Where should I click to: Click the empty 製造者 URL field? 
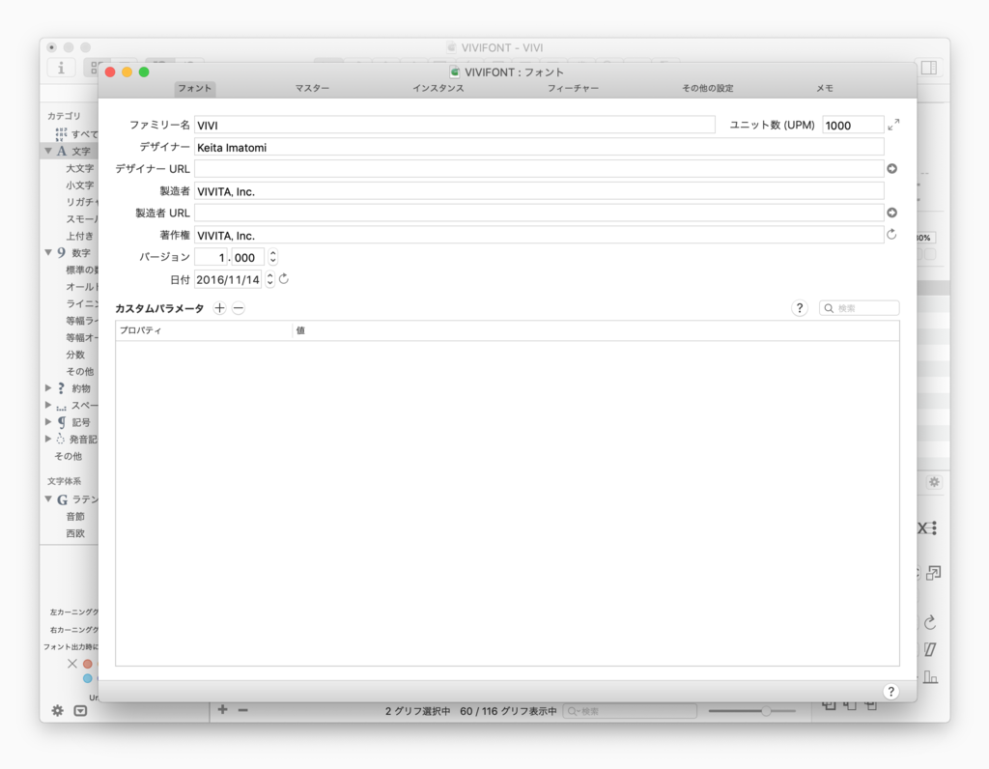pos(539,213)
